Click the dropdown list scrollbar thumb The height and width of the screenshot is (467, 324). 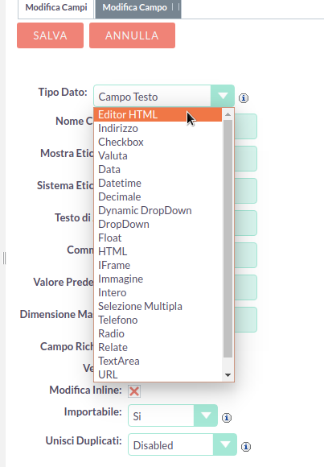[x=228, y=238]
